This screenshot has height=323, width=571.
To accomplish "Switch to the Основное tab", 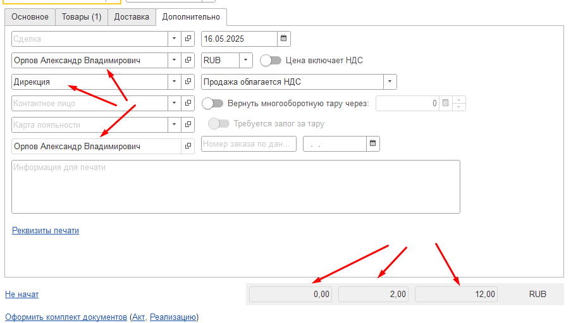I will [x=30, y=17].
